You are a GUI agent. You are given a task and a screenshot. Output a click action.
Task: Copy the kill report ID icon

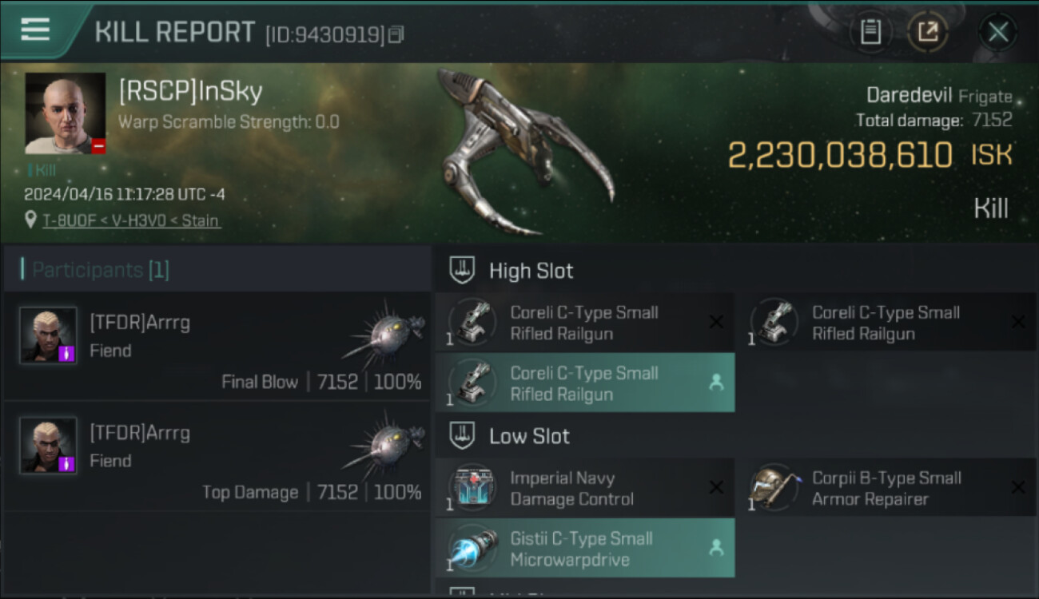(396, 34)
